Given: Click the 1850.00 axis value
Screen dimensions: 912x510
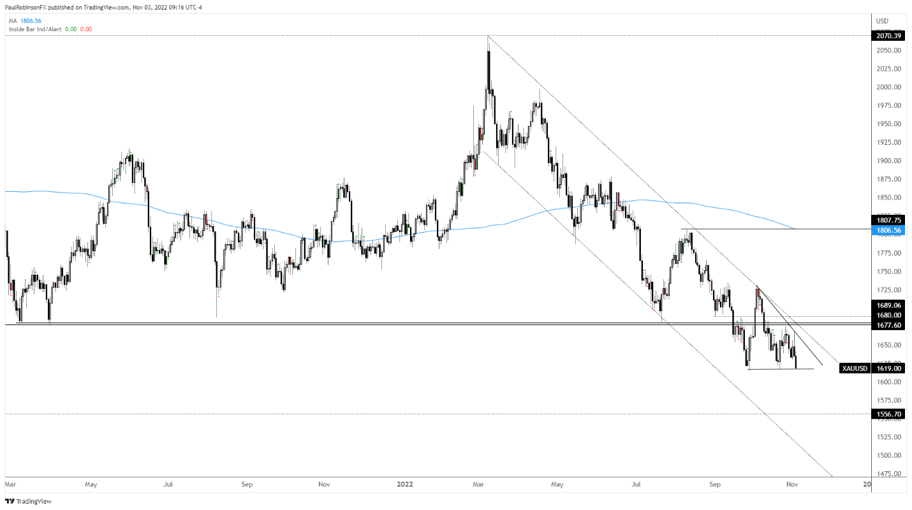Looking at the screenshot, I should pos(888,198).
